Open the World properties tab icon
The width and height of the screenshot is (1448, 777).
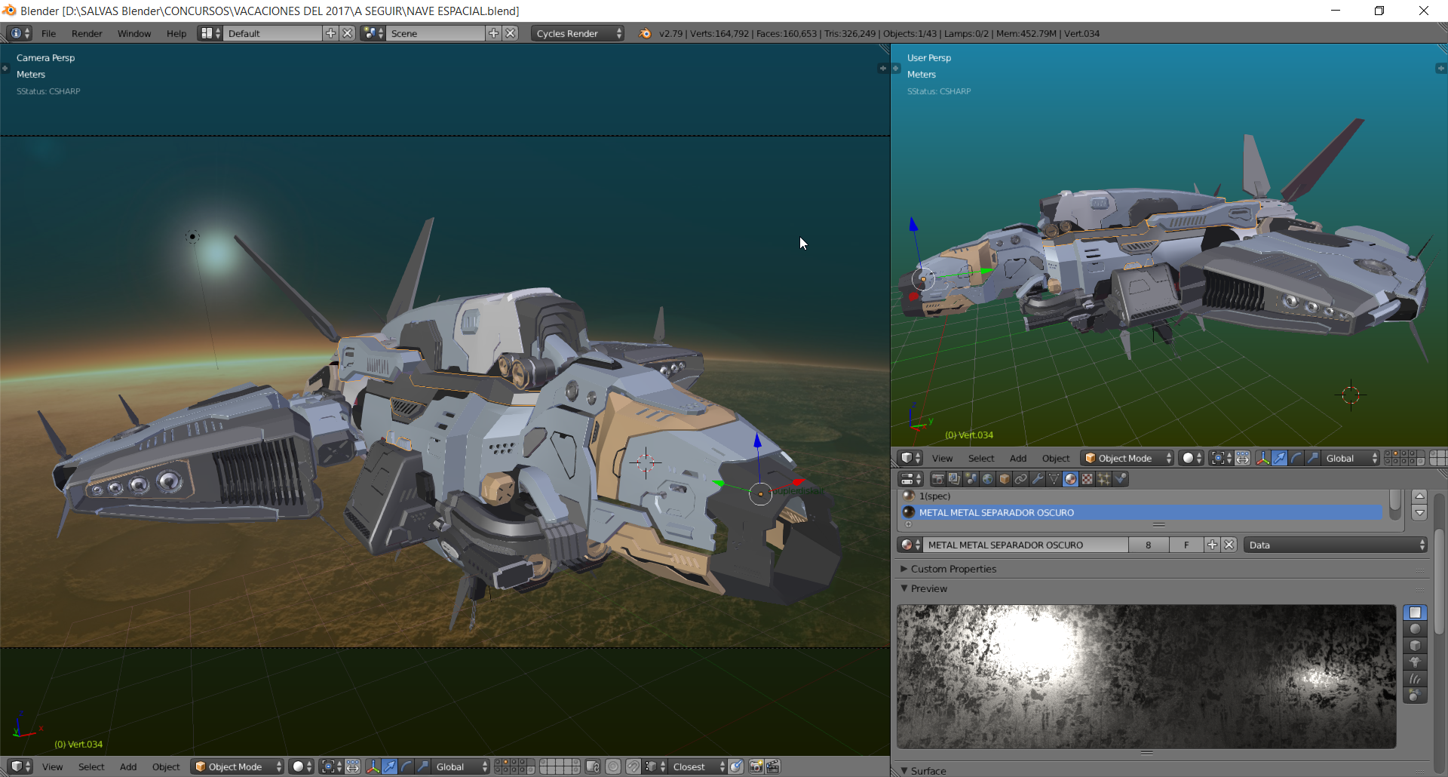pyautogui.click(x=987, y=479)
